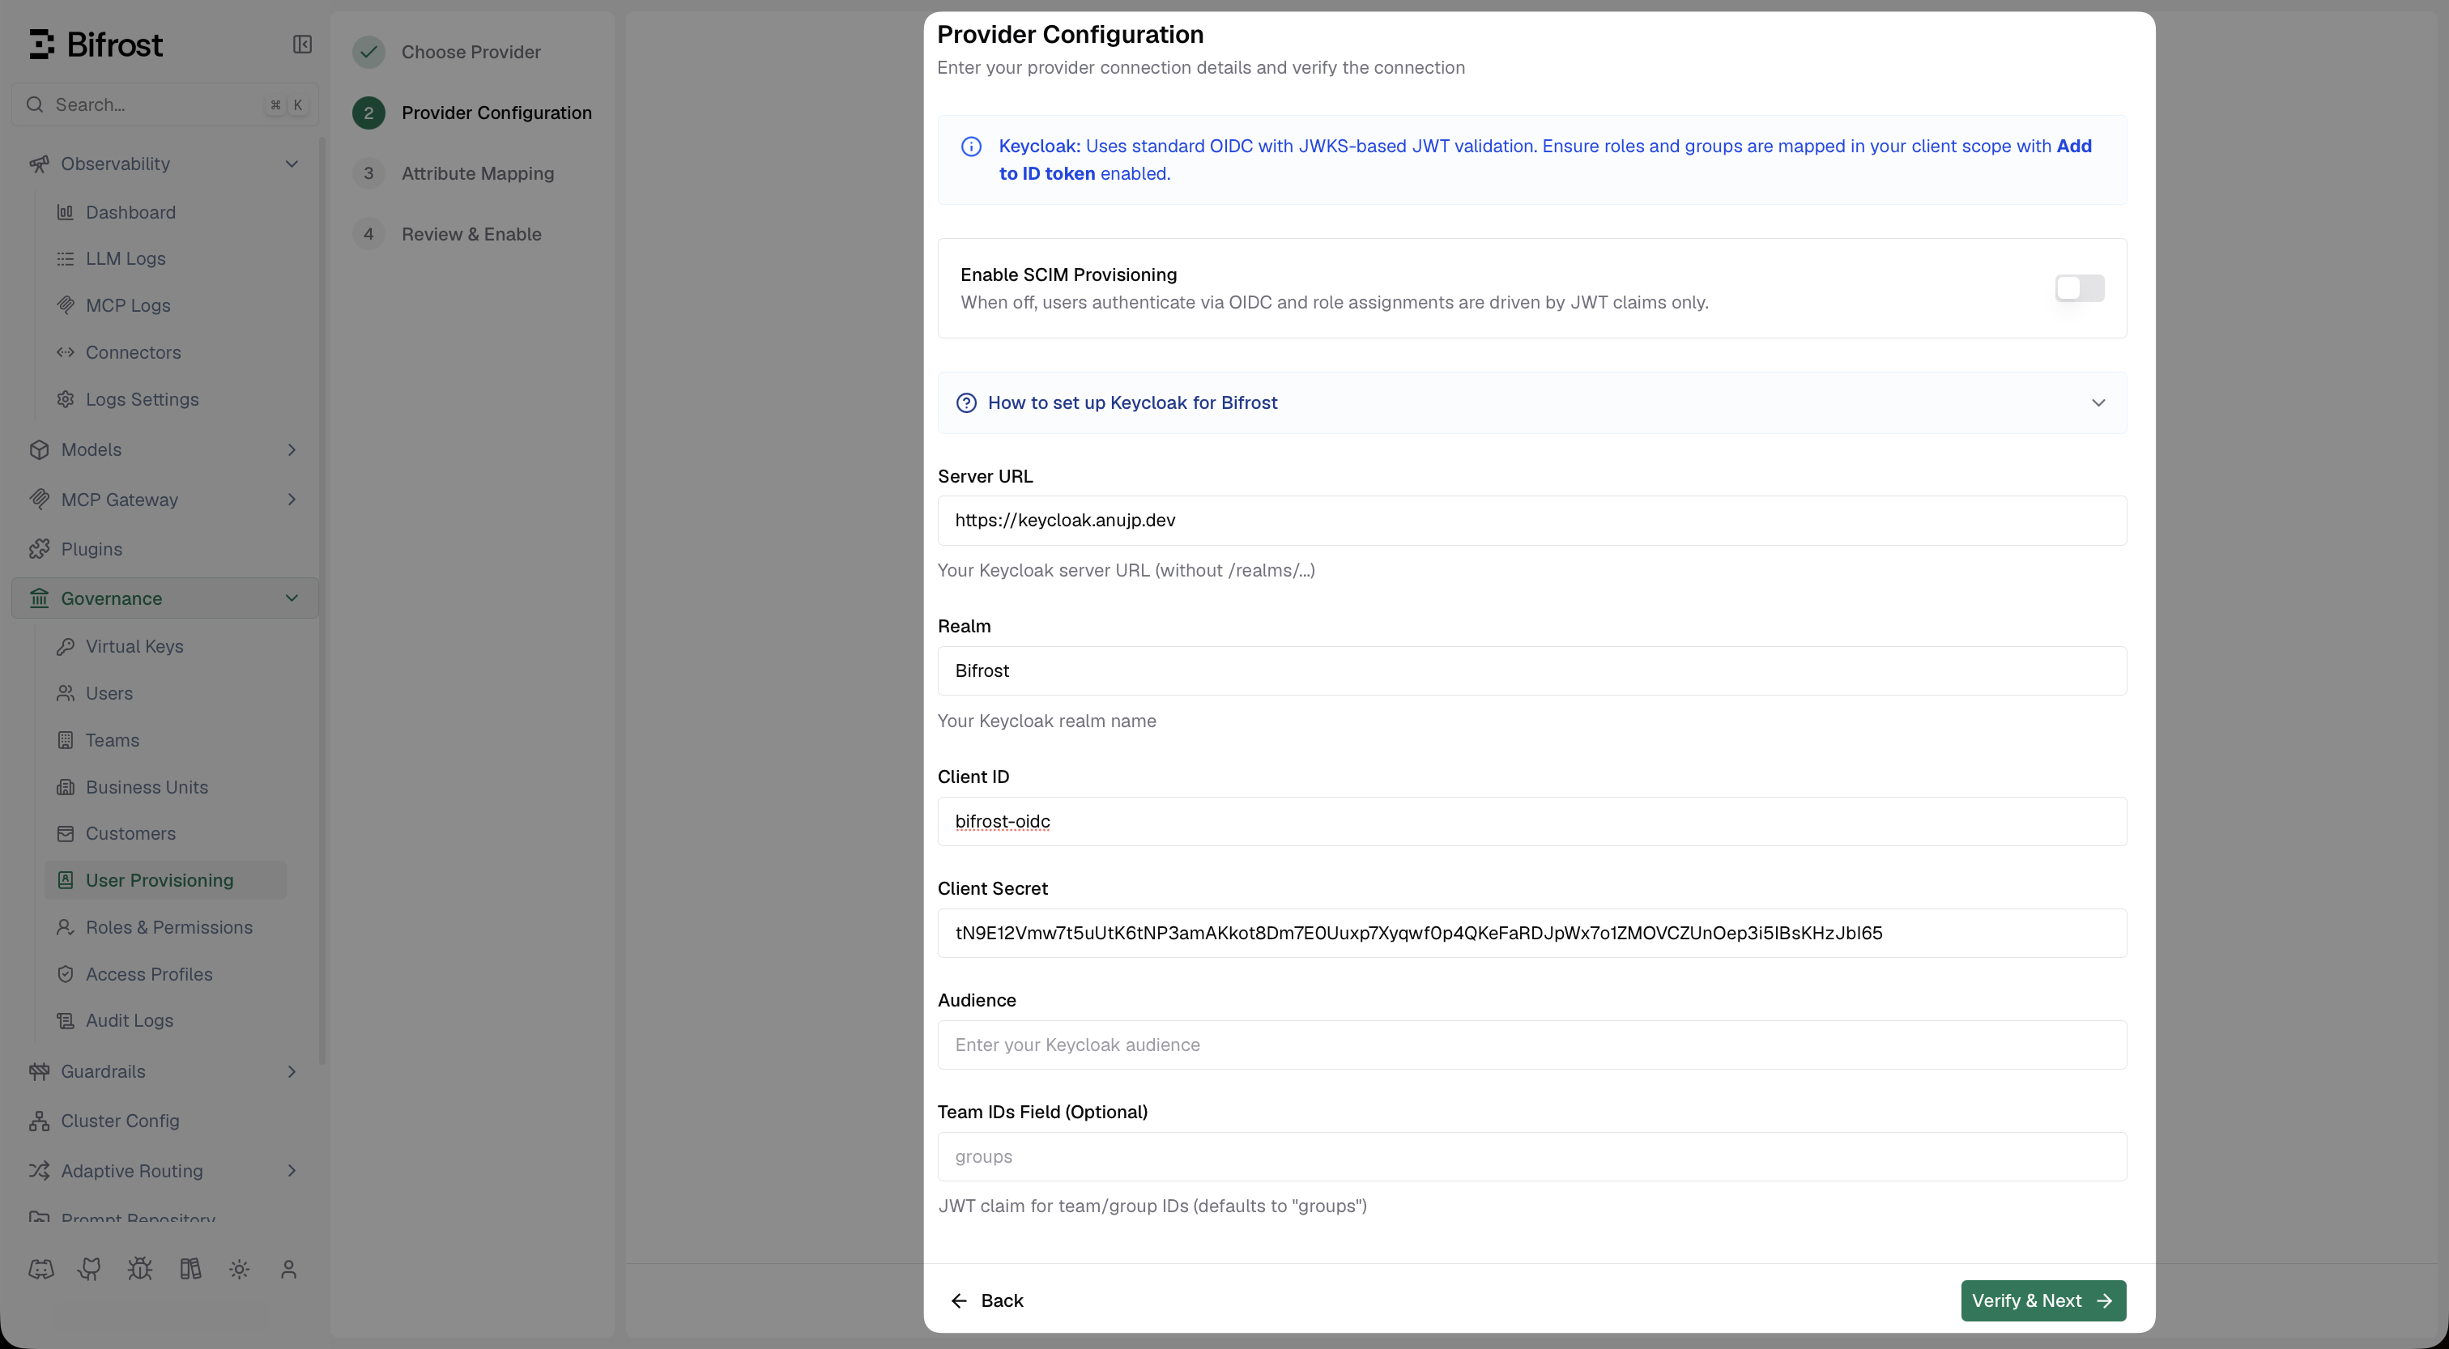Expand the Models section chevron
Viewport: 2449px width, 1349px height.
pos(292,449)
